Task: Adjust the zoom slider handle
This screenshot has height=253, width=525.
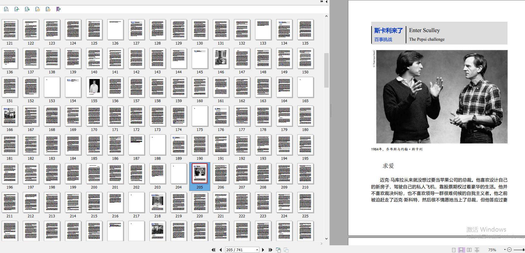Action: (x=524, y=250)
